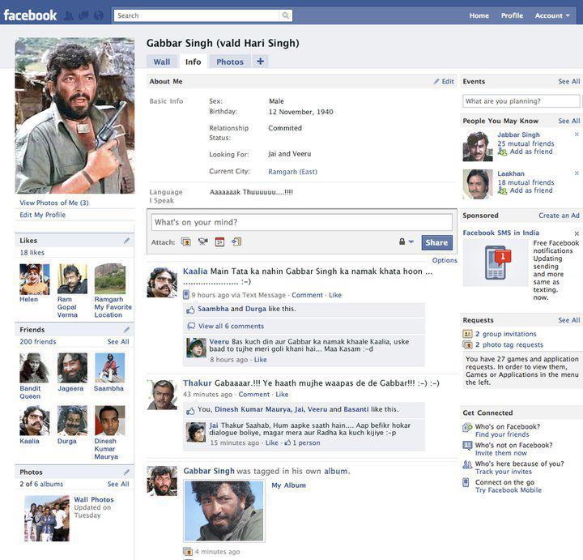Click Add as friend for Jabbar Singh
The height and width of the screenshot is (560, 583).
tap(531, 152)
